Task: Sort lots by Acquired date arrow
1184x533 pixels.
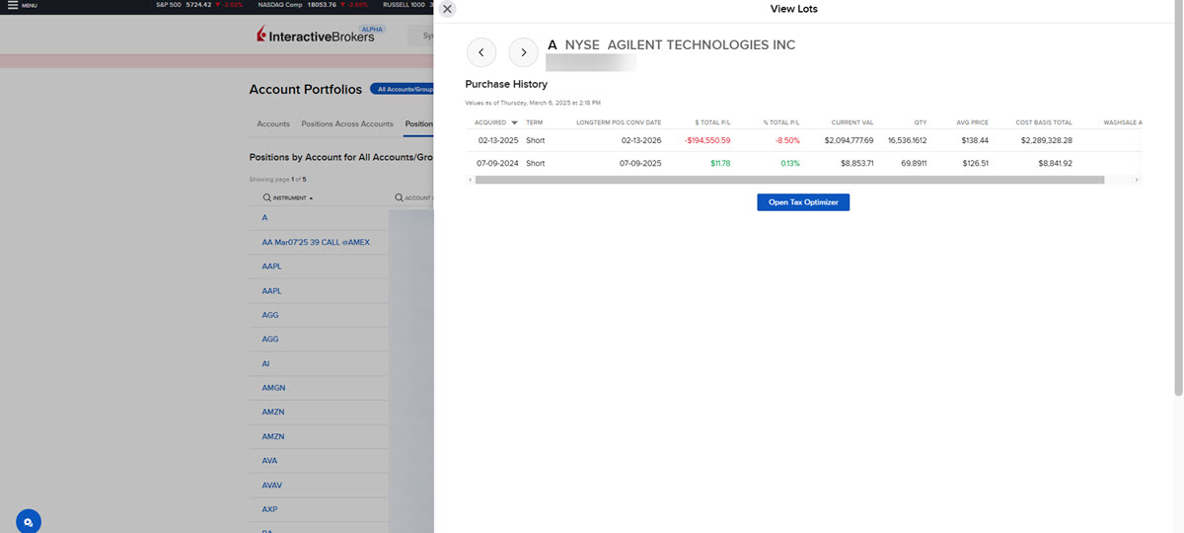Action: (x=514, y=123)
